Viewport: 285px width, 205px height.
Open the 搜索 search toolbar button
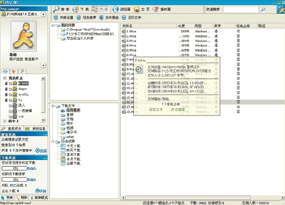tap(62, 9)
